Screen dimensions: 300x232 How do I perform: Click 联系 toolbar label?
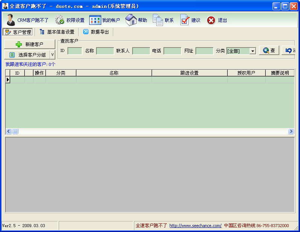pyautogui.click(x=169, y=20)
